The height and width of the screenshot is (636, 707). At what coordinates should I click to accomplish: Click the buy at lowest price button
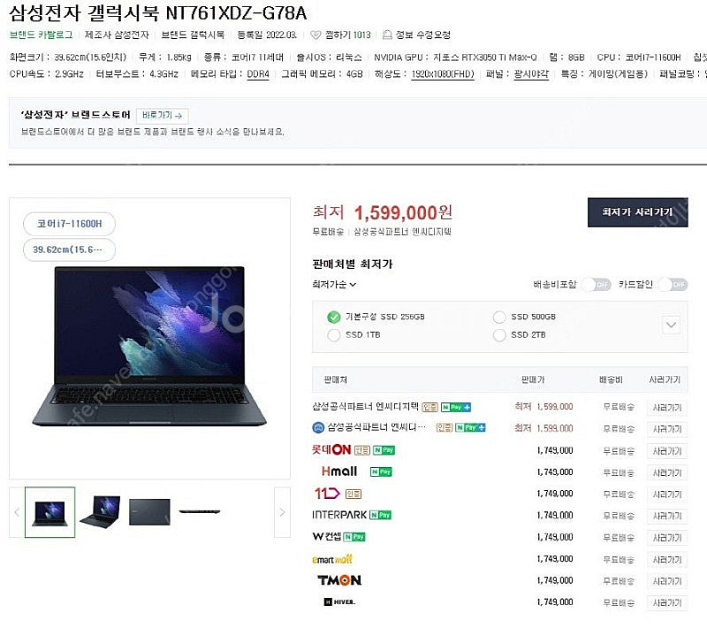(x=637, y=212)
